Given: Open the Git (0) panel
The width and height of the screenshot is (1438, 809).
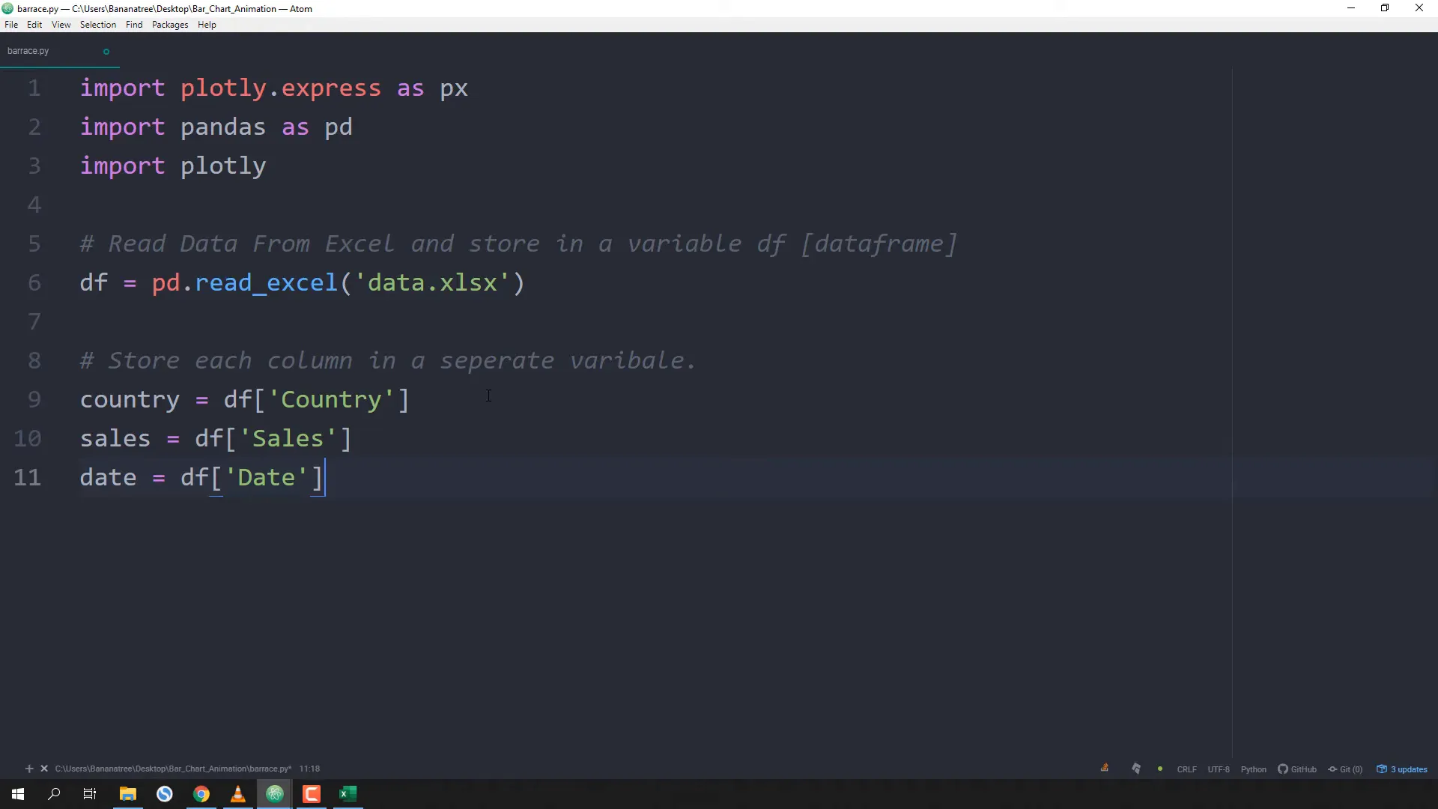Looking at the screenshot, I should pyautogui.click(x=1345, y=769).
